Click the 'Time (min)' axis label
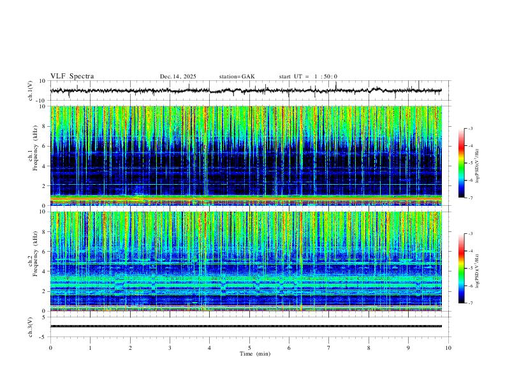The height and width of the screenshot is (390, 505). point(255,354)
